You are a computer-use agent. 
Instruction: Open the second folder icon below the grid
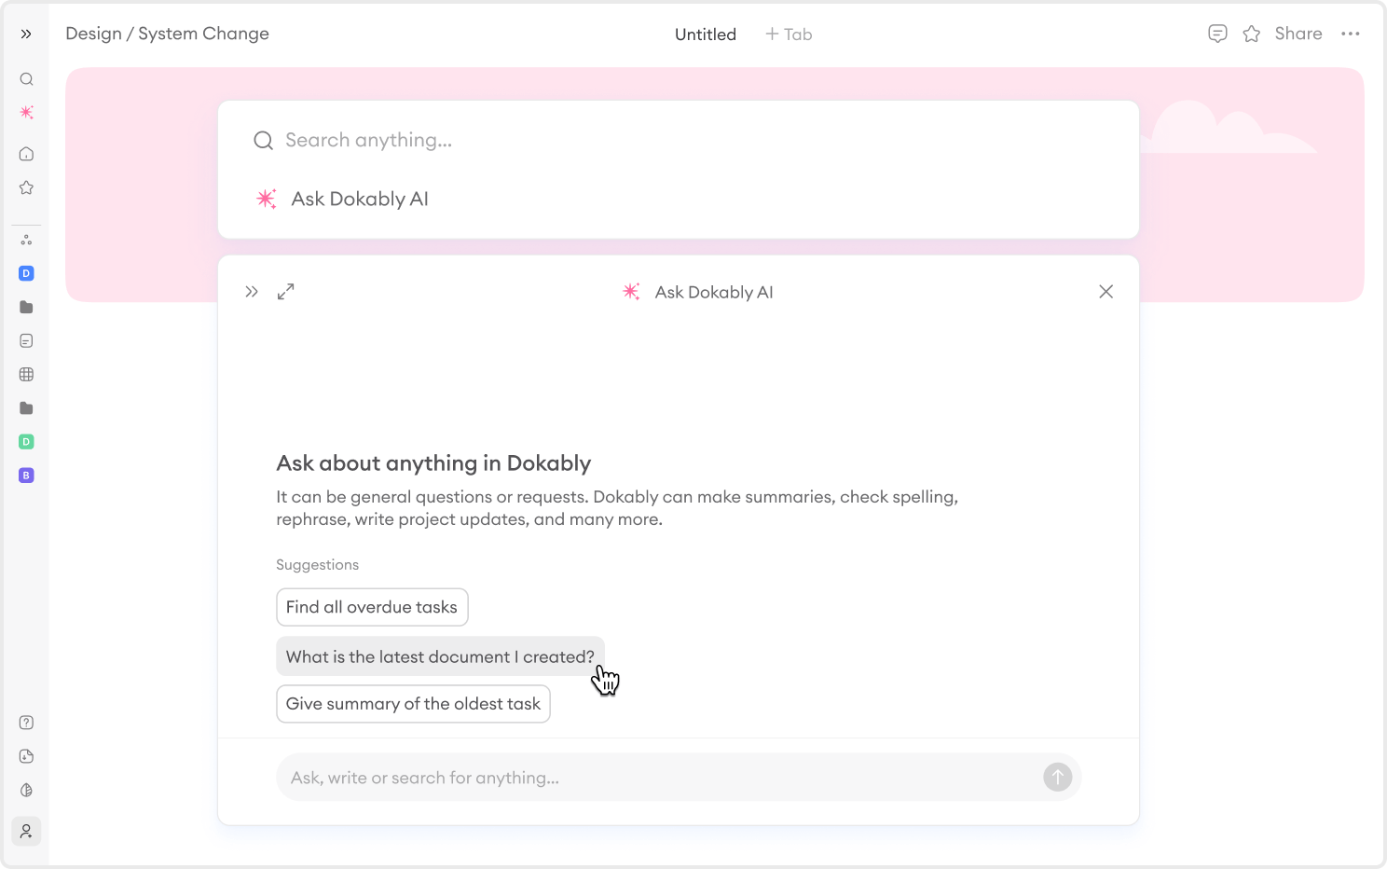26,407
